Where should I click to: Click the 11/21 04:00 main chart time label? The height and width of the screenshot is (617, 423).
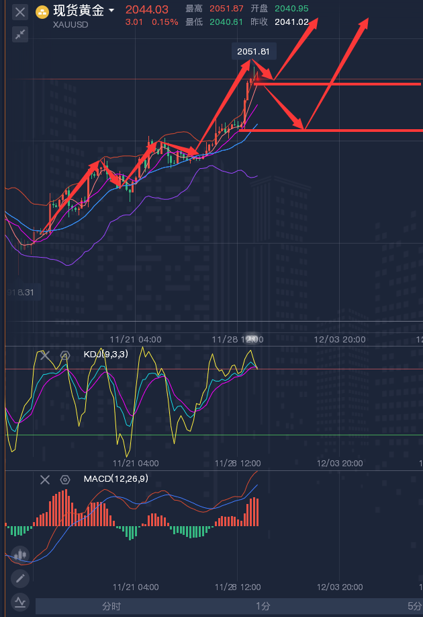(x=136, y=339)
